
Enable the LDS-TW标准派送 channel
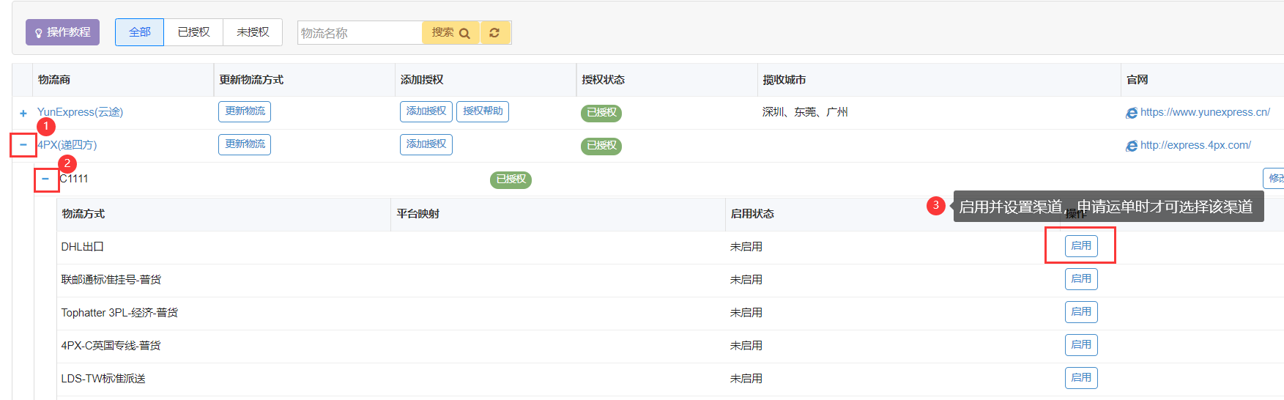click(x=1080, y=378)
